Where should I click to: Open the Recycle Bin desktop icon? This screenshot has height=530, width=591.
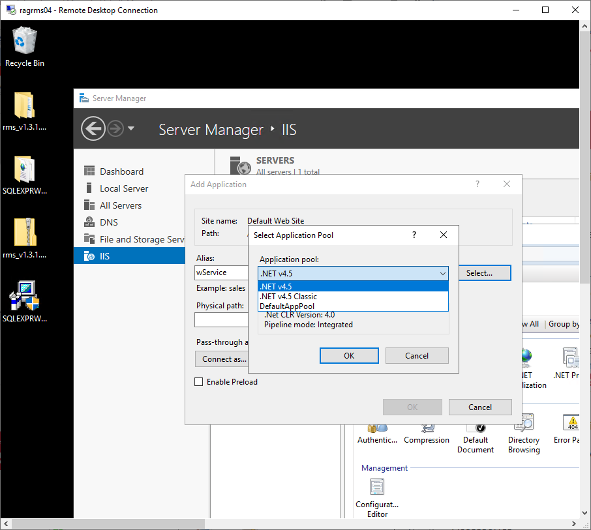pos(25,47)
